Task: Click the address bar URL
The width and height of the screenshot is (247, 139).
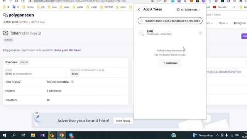Action: tap(80, 1)
